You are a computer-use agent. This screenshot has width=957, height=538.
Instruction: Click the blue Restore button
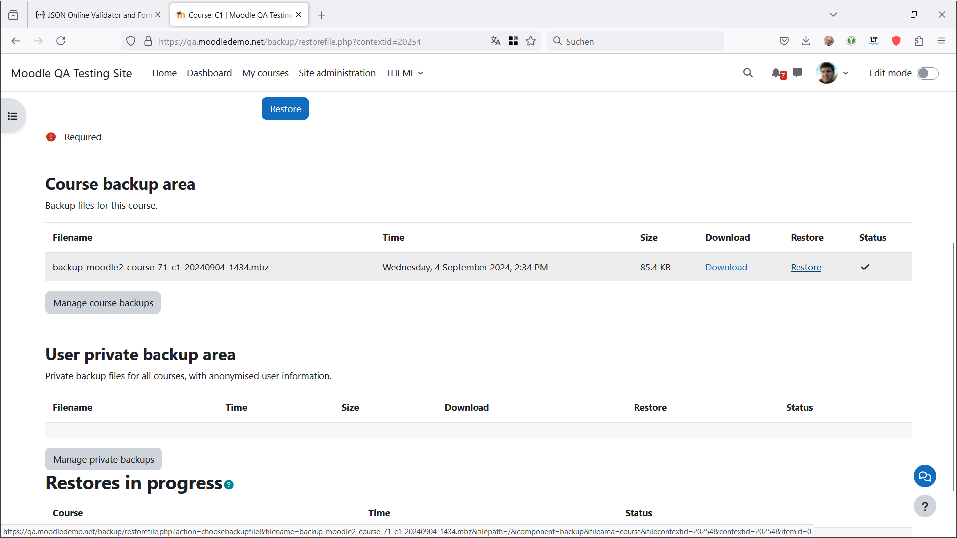(285, 109)
